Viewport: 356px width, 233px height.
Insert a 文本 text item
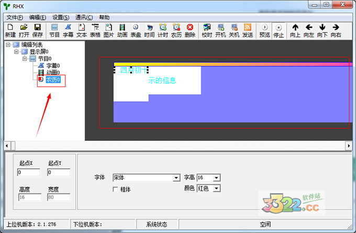coord(82,30)
